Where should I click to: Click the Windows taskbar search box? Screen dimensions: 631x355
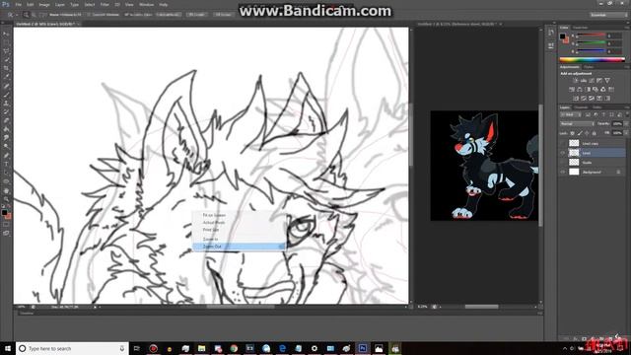pos(72,348)
